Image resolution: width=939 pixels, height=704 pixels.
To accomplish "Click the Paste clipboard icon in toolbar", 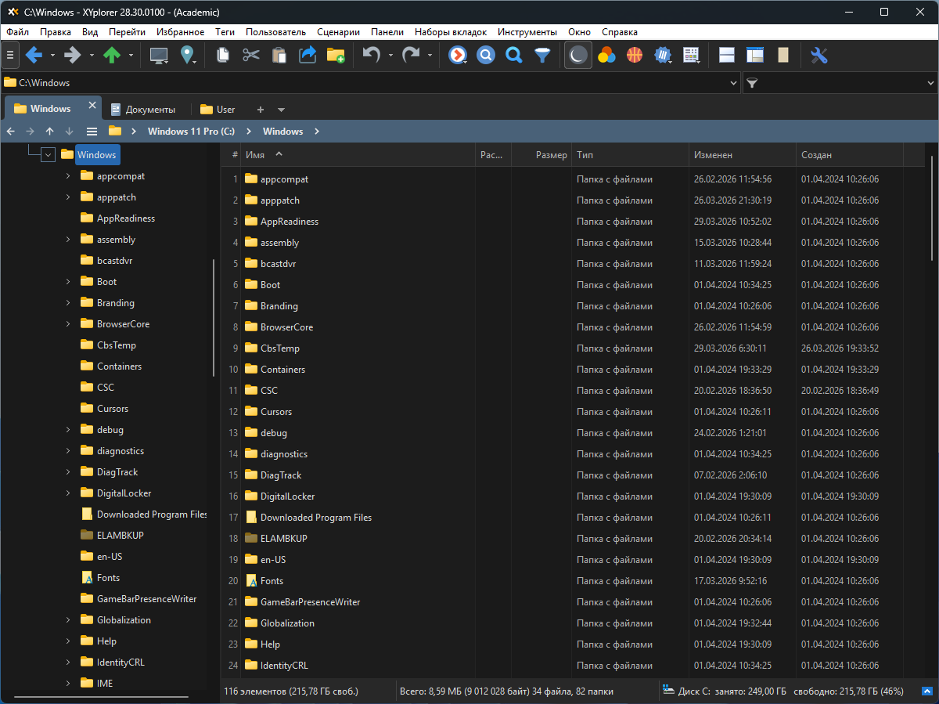I will pyautogui.click(x=279, y=55).
